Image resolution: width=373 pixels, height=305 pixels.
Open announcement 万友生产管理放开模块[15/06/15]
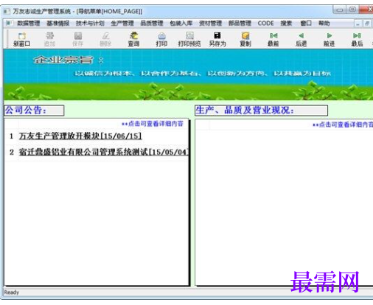pyautogui.click(x=80, y=136)
